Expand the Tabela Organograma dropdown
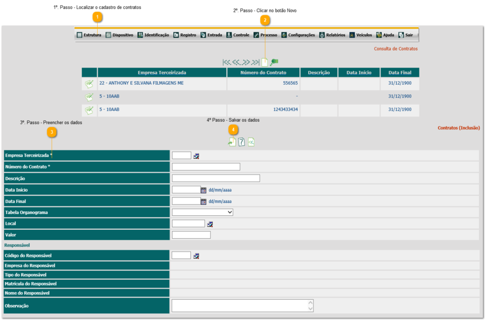 tap(203, 212)
